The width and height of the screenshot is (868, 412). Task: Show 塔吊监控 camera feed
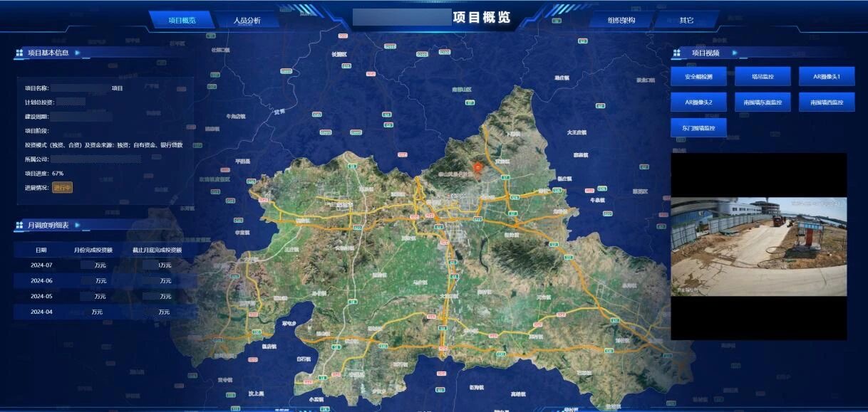pyautogui.click(x=763, y=76)
